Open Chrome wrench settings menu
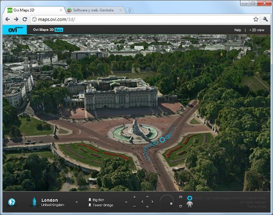The image size is (273, 215). click(x=266, y=19)
